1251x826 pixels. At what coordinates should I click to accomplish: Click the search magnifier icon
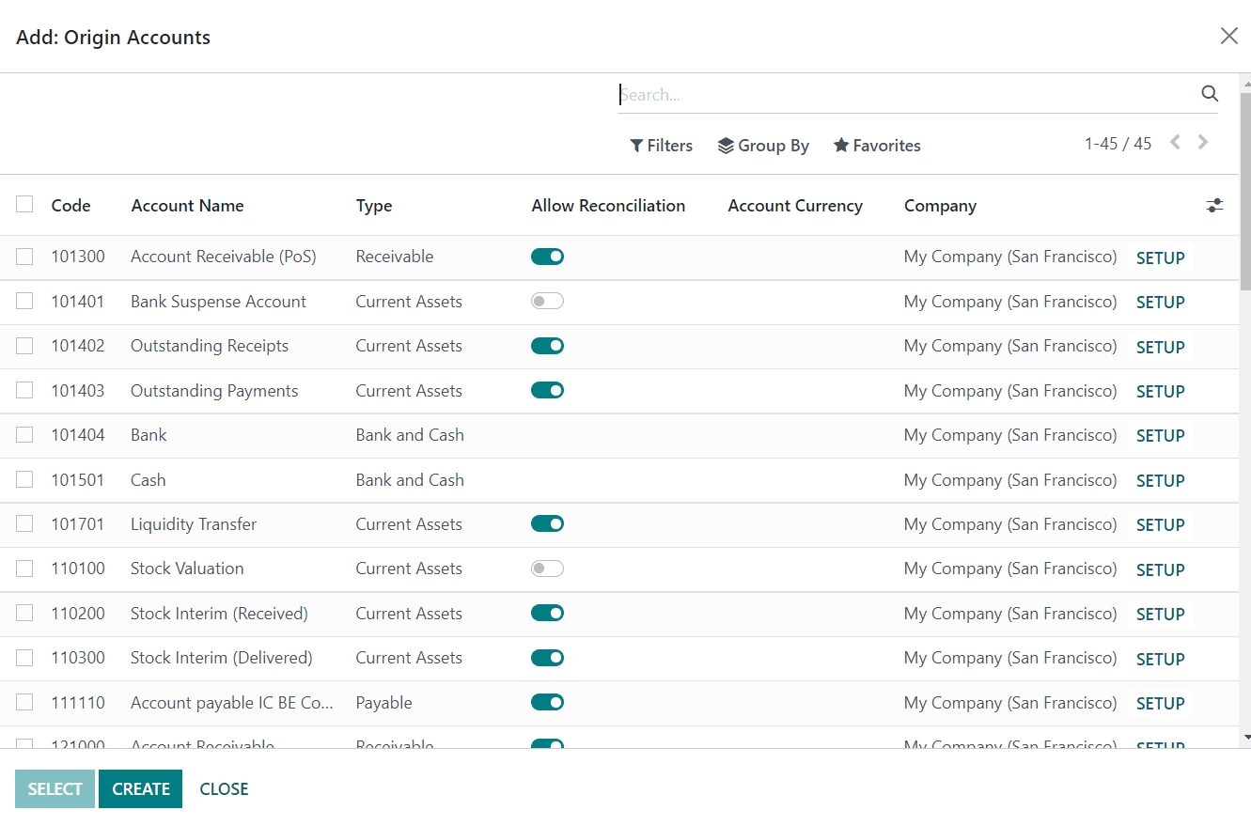pos(1210,94)
